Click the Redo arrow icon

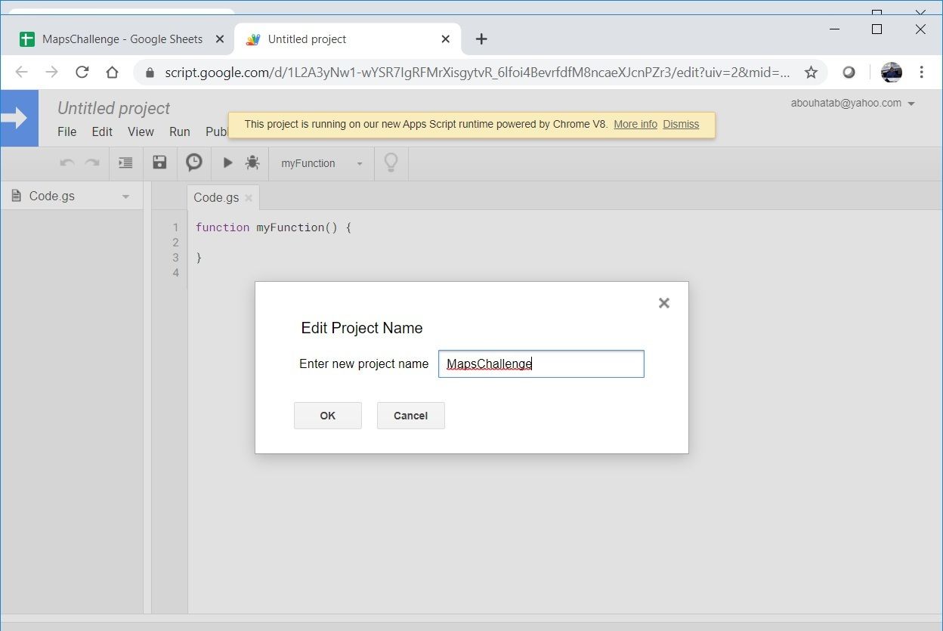(91, 162)
